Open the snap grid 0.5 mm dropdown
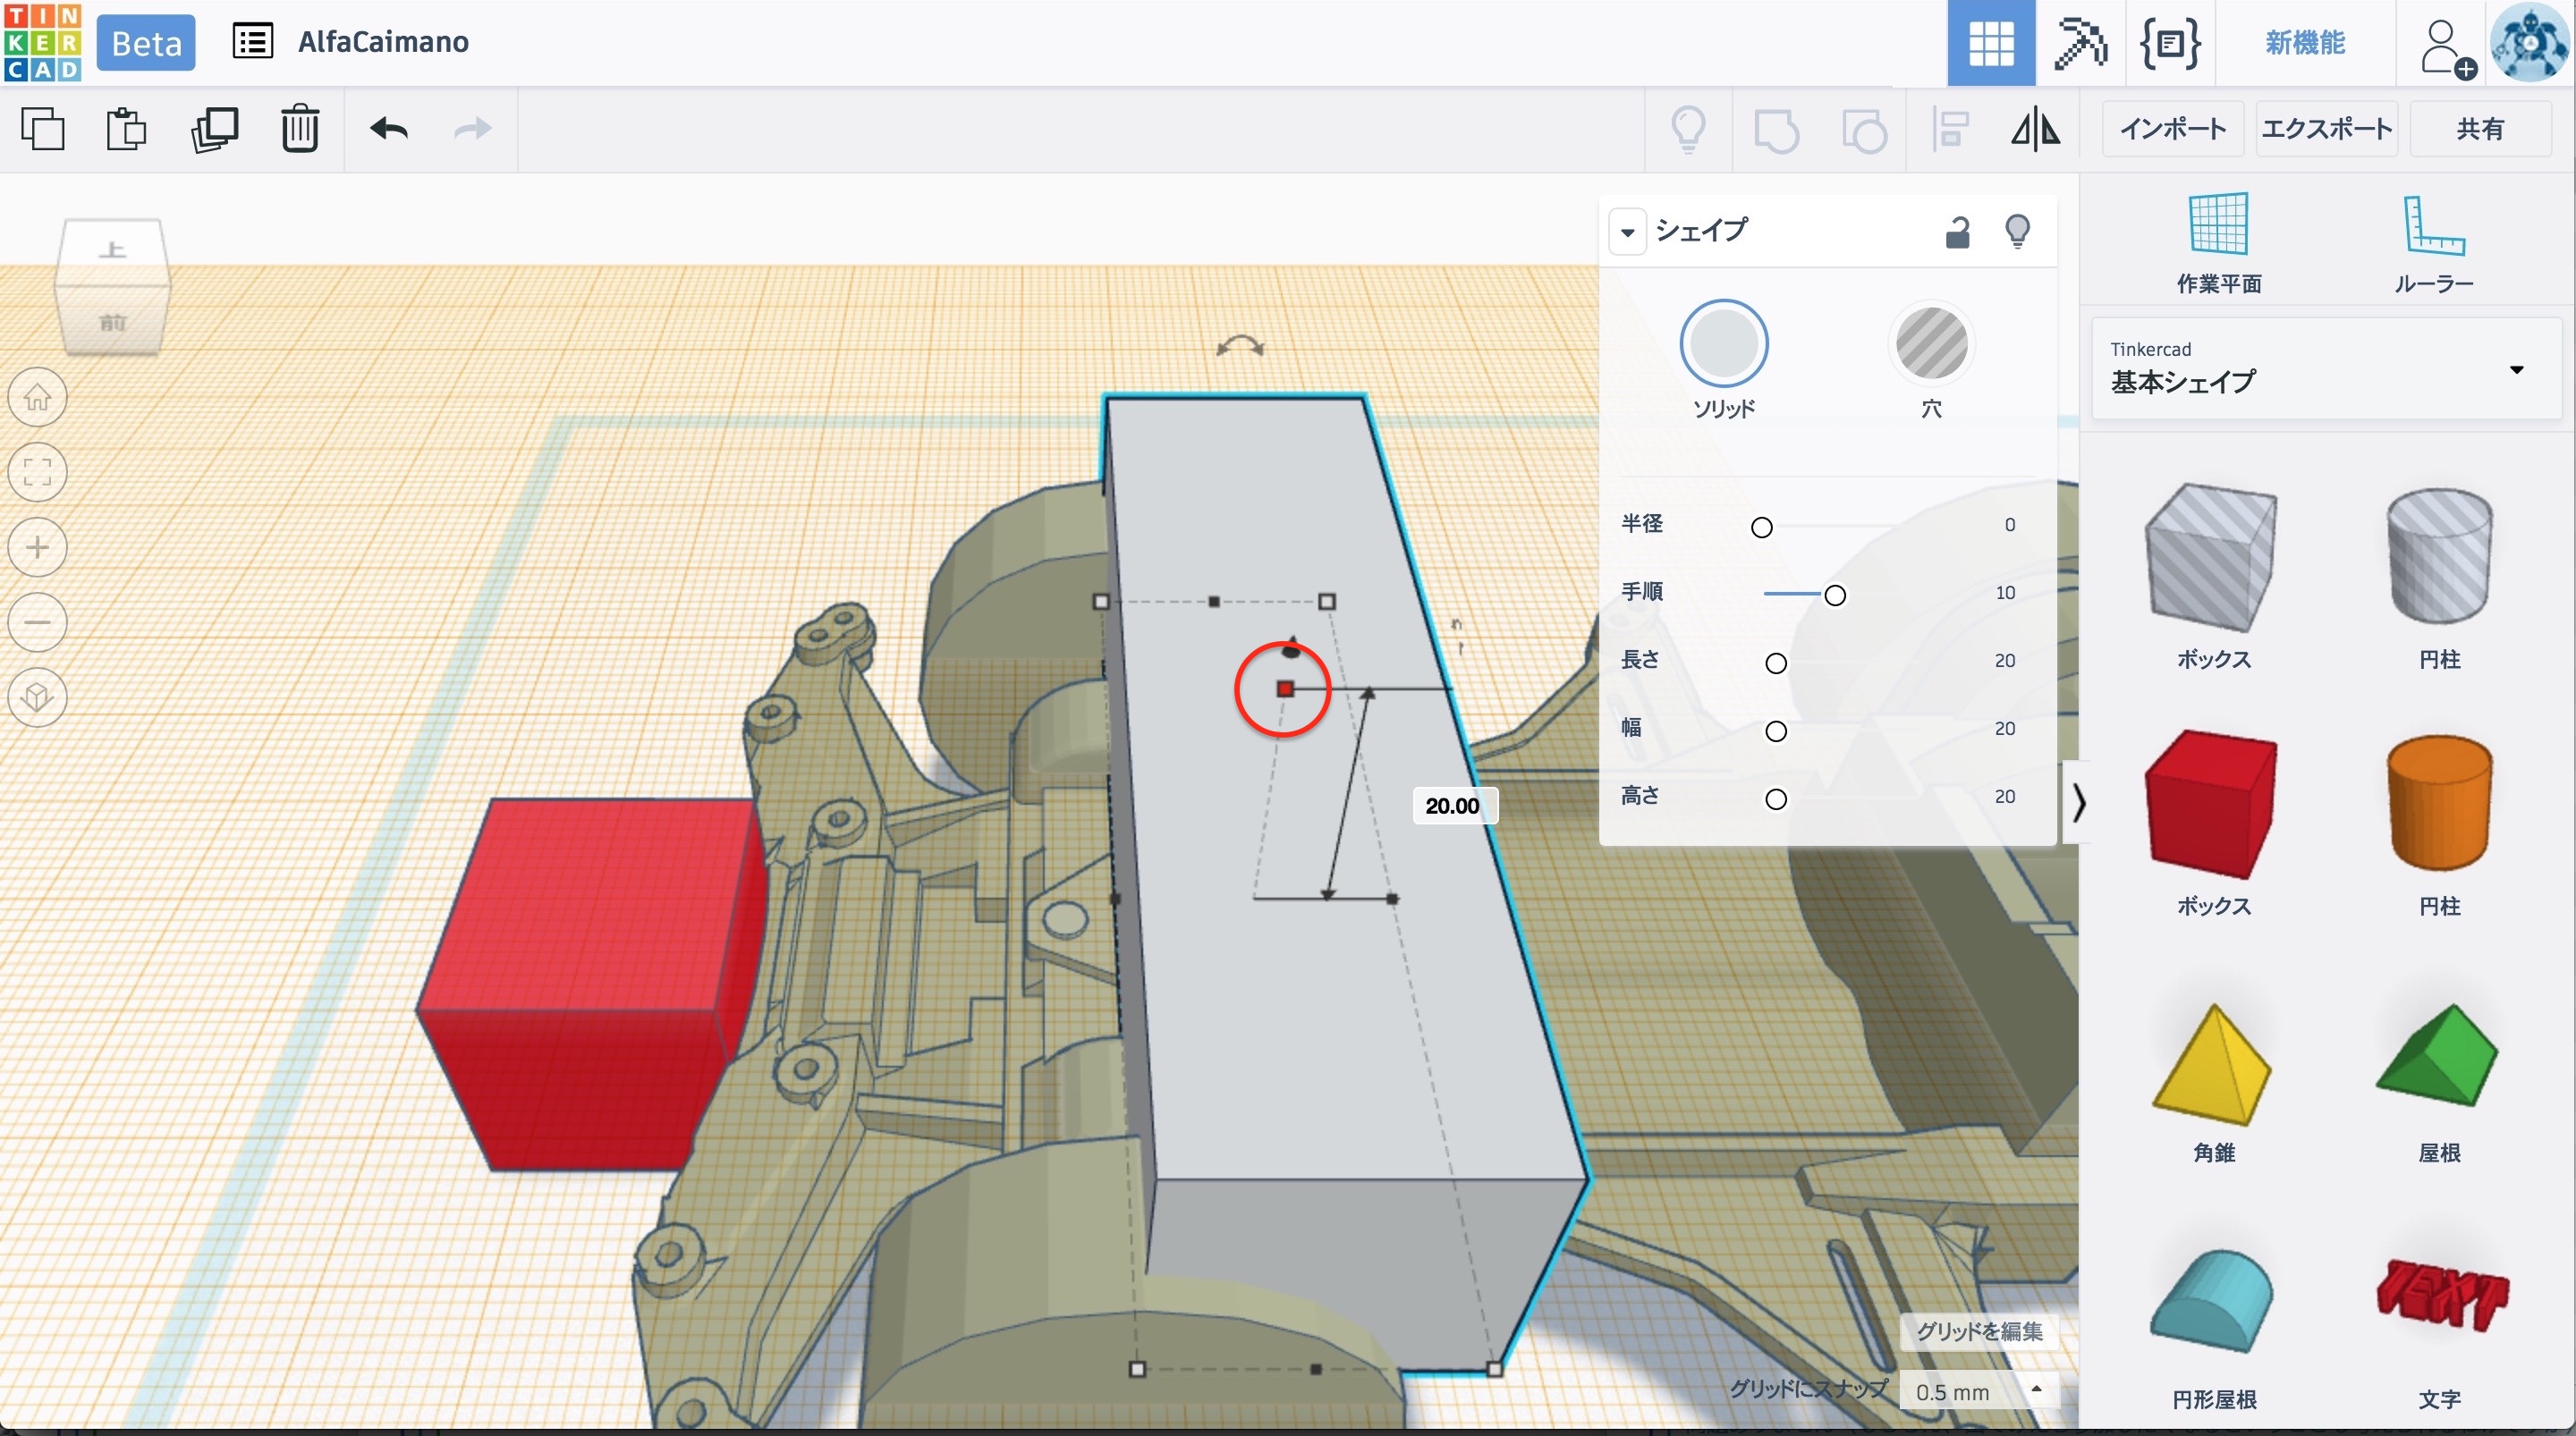This screenshot has width=2576, height=1436. point(1977,1391)
